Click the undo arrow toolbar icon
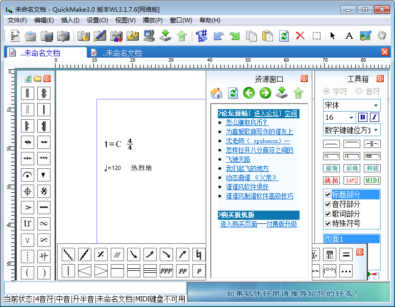This screenshot has width=395, height=307. pyautogui.click(x=218, y=36)
